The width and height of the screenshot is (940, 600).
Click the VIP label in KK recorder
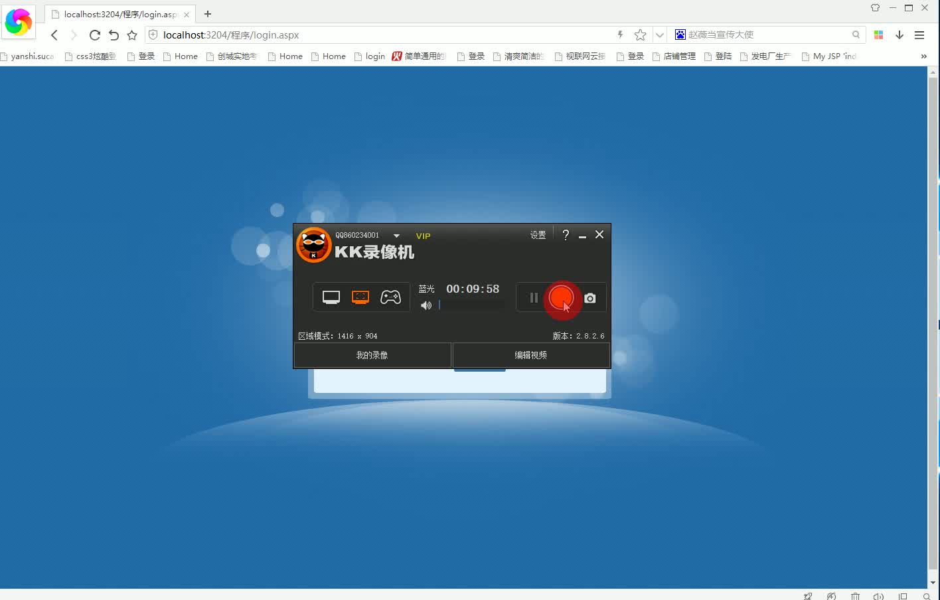(423, 236)
